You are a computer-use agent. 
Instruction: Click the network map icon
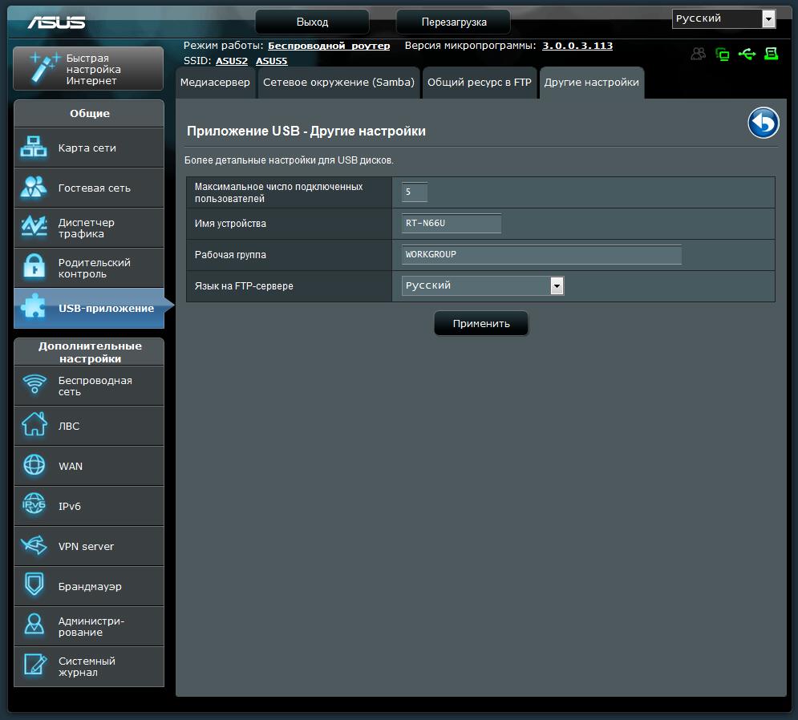[x=34, y=147]
